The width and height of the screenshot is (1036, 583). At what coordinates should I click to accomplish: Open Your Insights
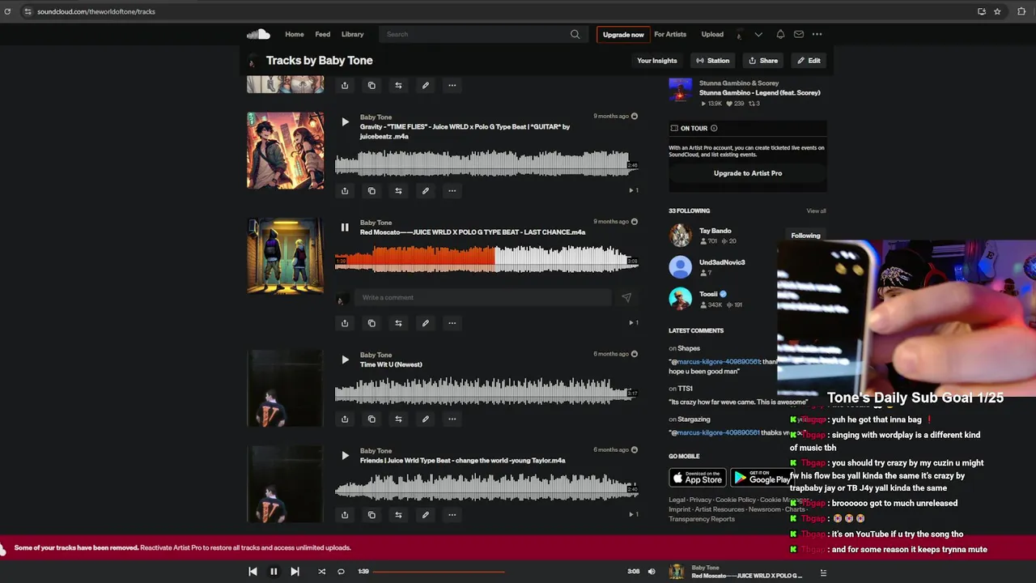click(656, 61)
